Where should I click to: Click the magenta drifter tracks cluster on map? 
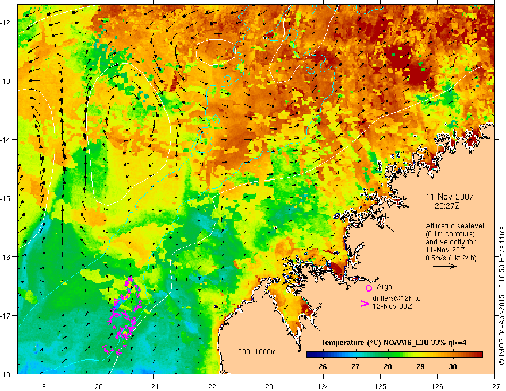click(x=123, y=316)
